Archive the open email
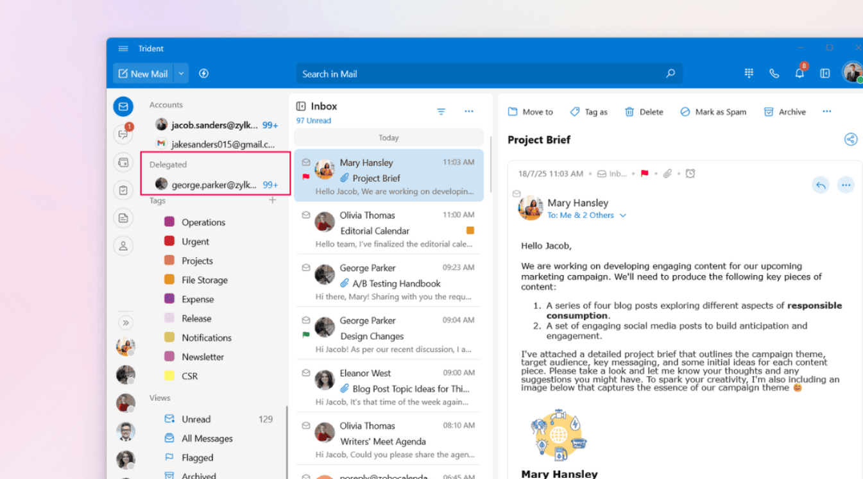This screenshot has width=863, height=479. click(x=785, y=112)
